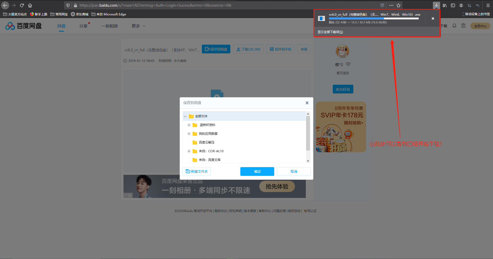Toggle bookmark star for current page

pyautogui.click(x=398, y=5)
